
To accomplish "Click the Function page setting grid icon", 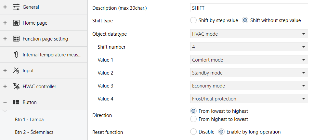I will pyautogui.click(x=16, y=39).
